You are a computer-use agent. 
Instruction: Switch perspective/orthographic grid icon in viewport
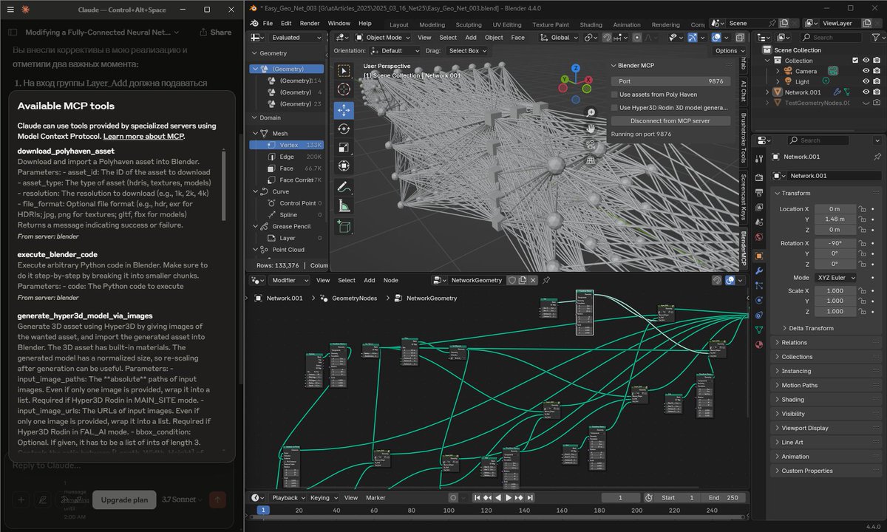click(x=591, y=160)
